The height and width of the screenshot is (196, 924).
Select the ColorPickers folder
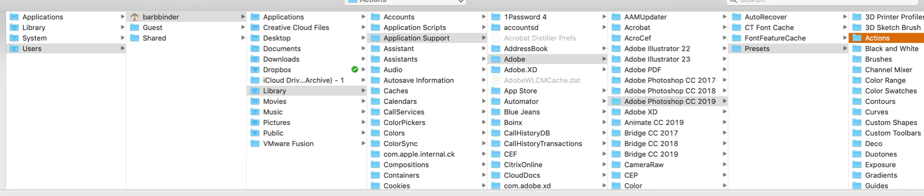(427, 122)
